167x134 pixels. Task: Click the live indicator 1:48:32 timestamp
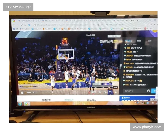pyautogui.click(x=31, y=92)
